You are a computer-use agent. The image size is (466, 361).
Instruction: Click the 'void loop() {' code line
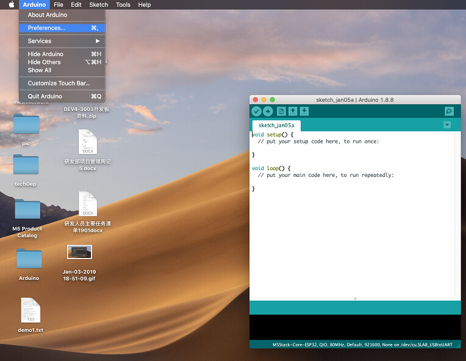pos(271,168)
